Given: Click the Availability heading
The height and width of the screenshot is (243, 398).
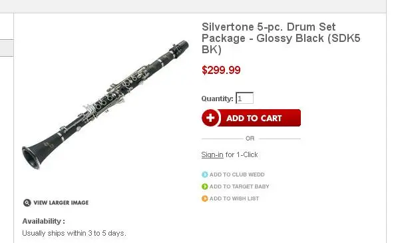Looking at the screenshot, I should click(44, 221).
